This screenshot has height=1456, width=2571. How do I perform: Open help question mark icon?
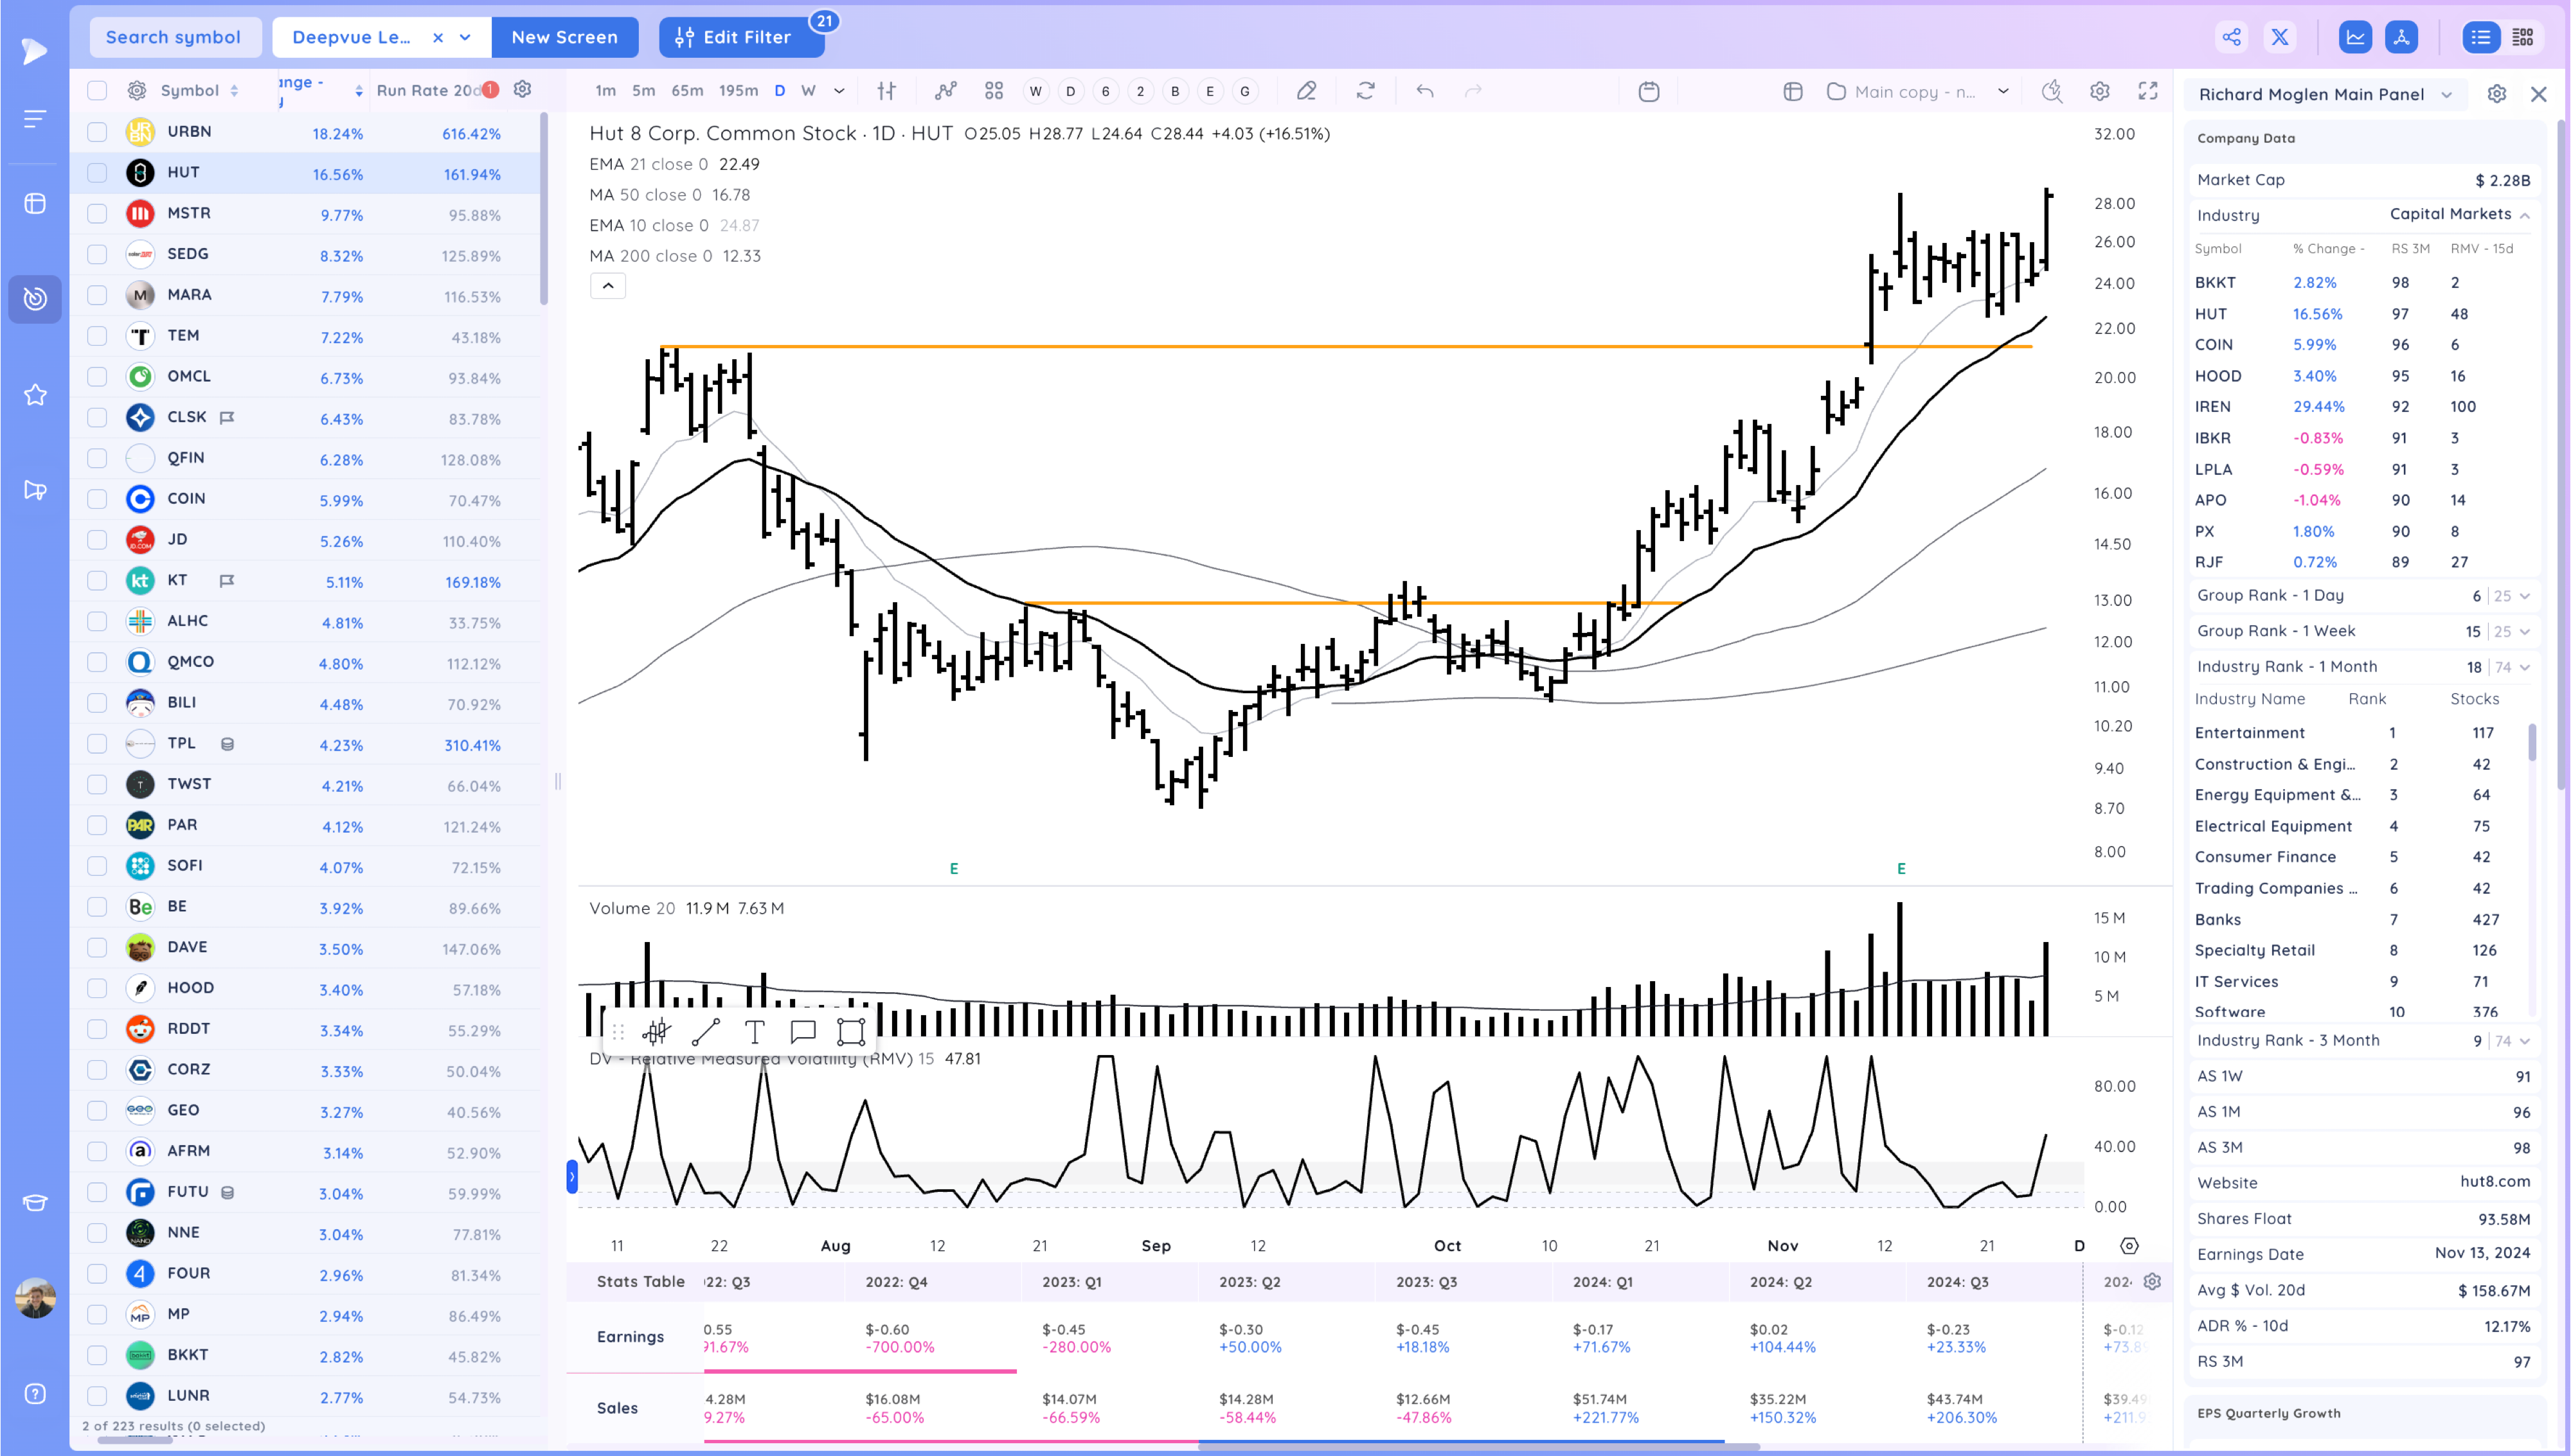35,1394
